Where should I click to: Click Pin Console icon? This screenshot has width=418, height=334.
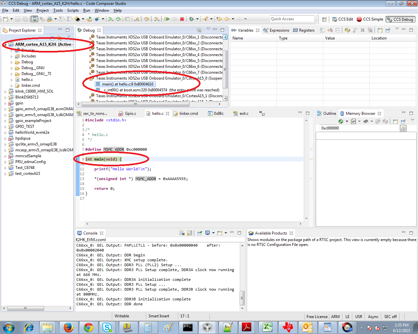(200, 233)
